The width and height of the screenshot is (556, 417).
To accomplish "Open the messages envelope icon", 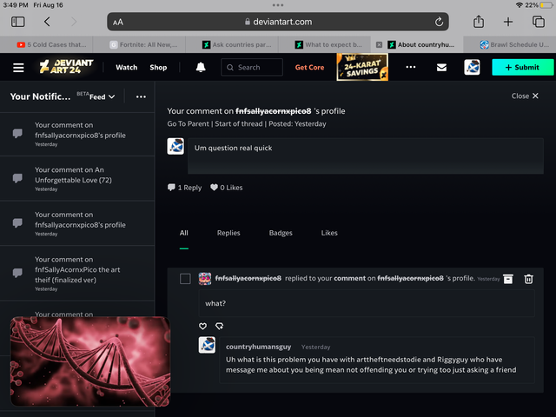I will point(441,68).
